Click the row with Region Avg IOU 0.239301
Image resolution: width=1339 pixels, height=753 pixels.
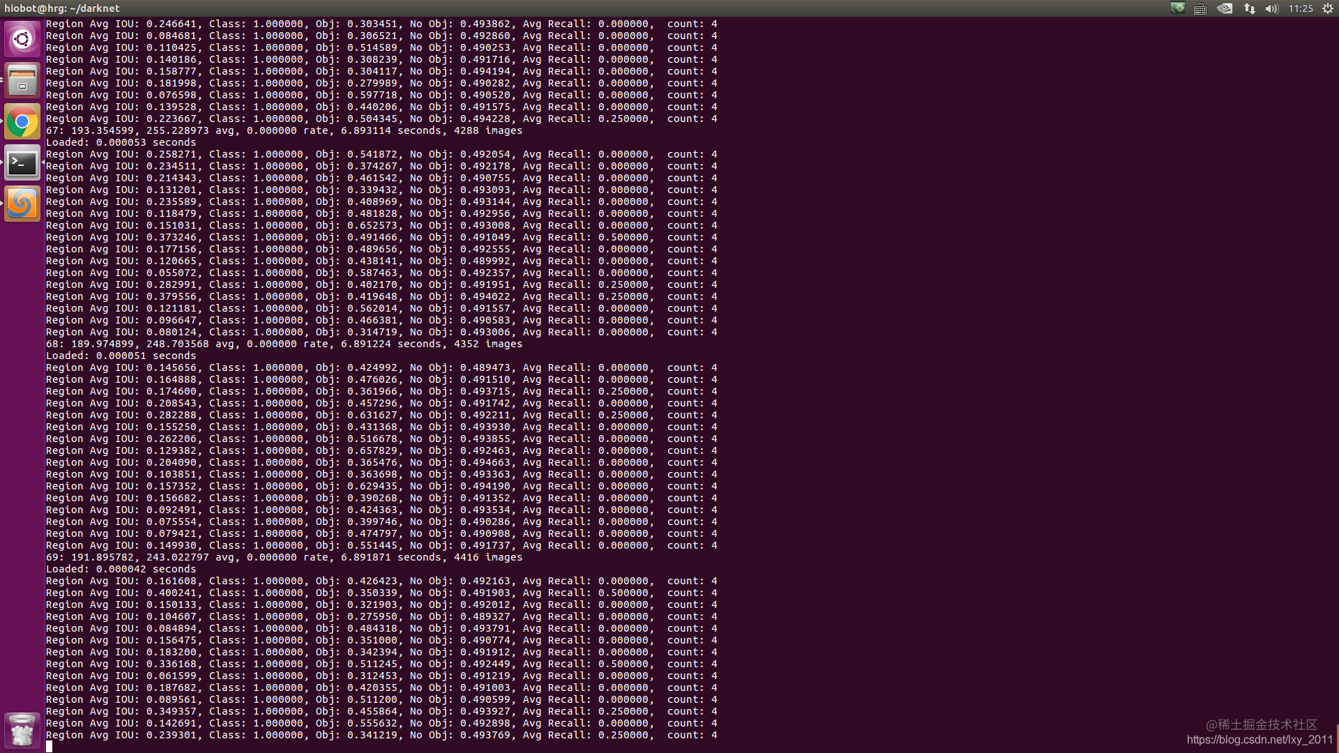pyautogui.click(x=381, y=735)
